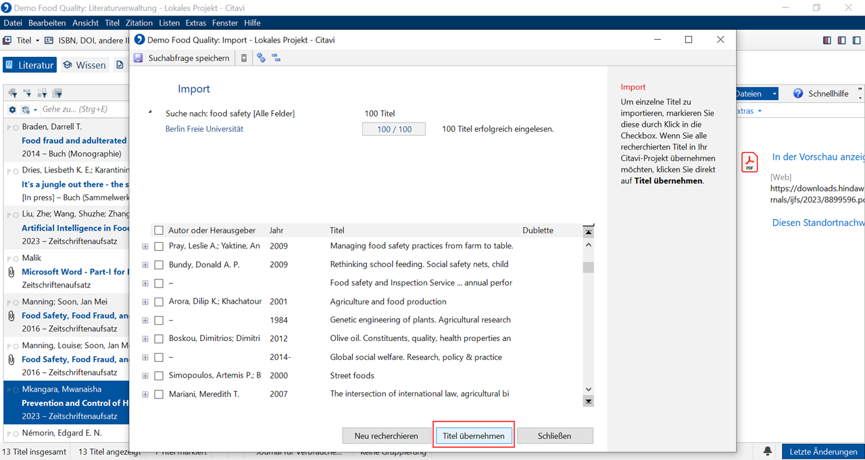
Task: Open the Titel dropdown arrow in main toolbar
Action: [x=37, y=41]
